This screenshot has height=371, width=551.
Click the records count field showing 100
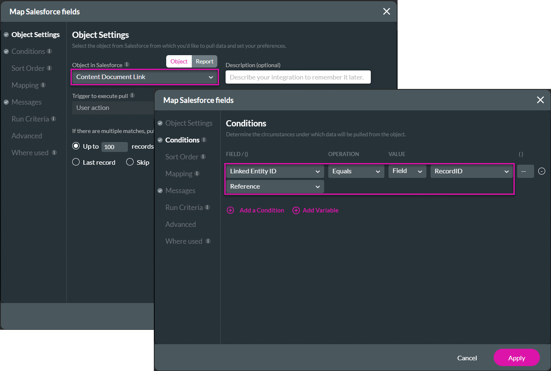tap(115, 147)
